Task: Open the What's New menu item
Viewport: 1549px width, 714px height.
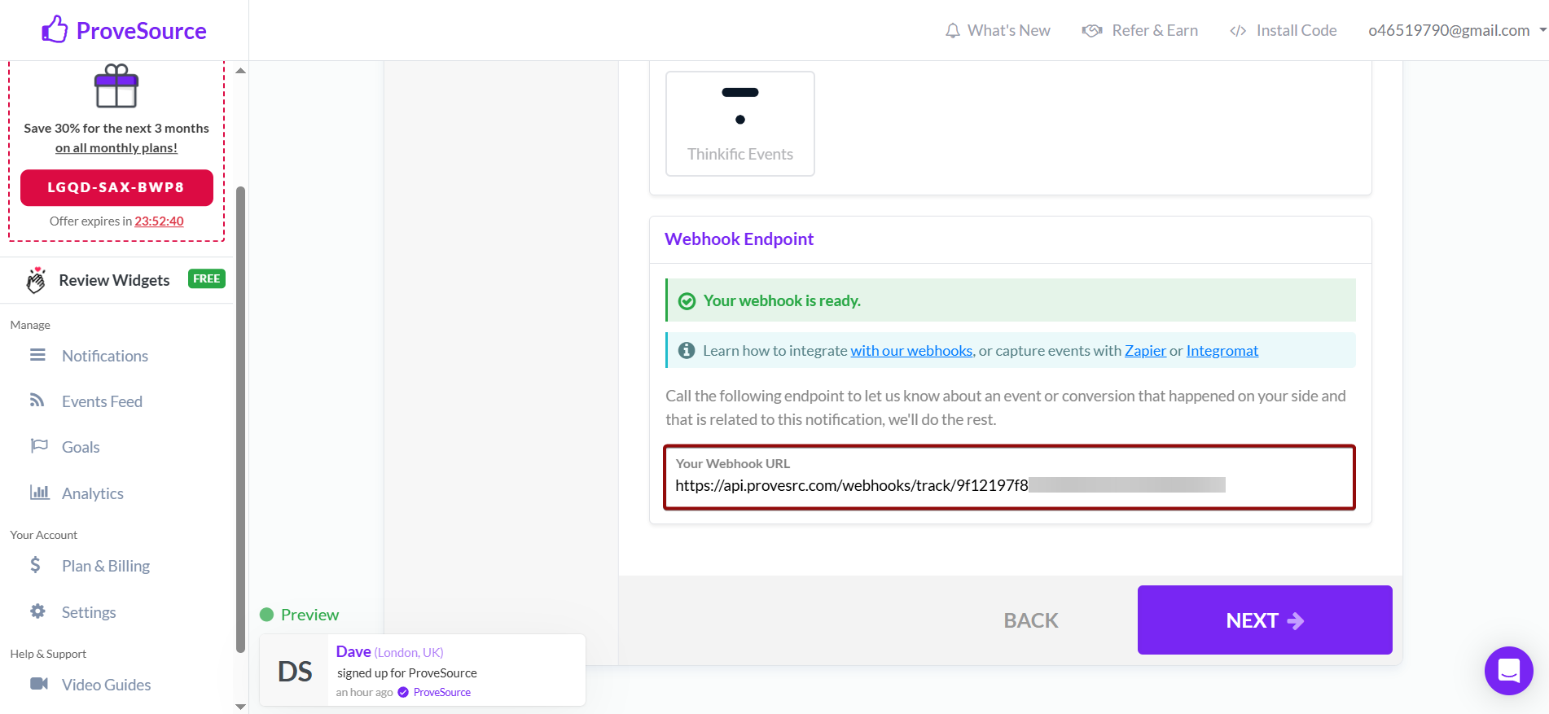Action: coord(998,31)
